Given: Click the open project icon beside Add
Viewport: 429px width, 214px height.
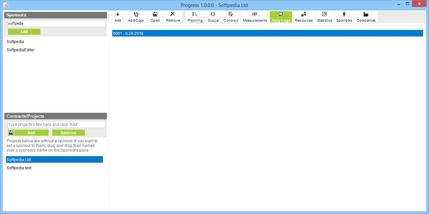Looking at the screenshot, I should coord(11,132).
